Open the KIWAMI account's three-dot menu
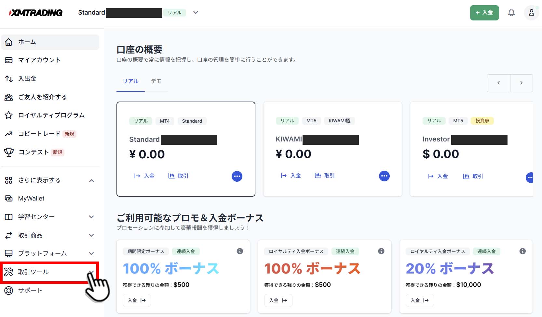542x317 pixels. 384,176
